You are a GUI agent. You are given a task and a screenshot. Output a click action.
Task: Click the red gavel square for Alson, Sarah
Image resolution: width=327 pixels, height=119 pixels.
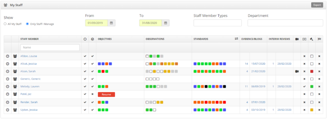pyautogui.click(x=312, y=71)
